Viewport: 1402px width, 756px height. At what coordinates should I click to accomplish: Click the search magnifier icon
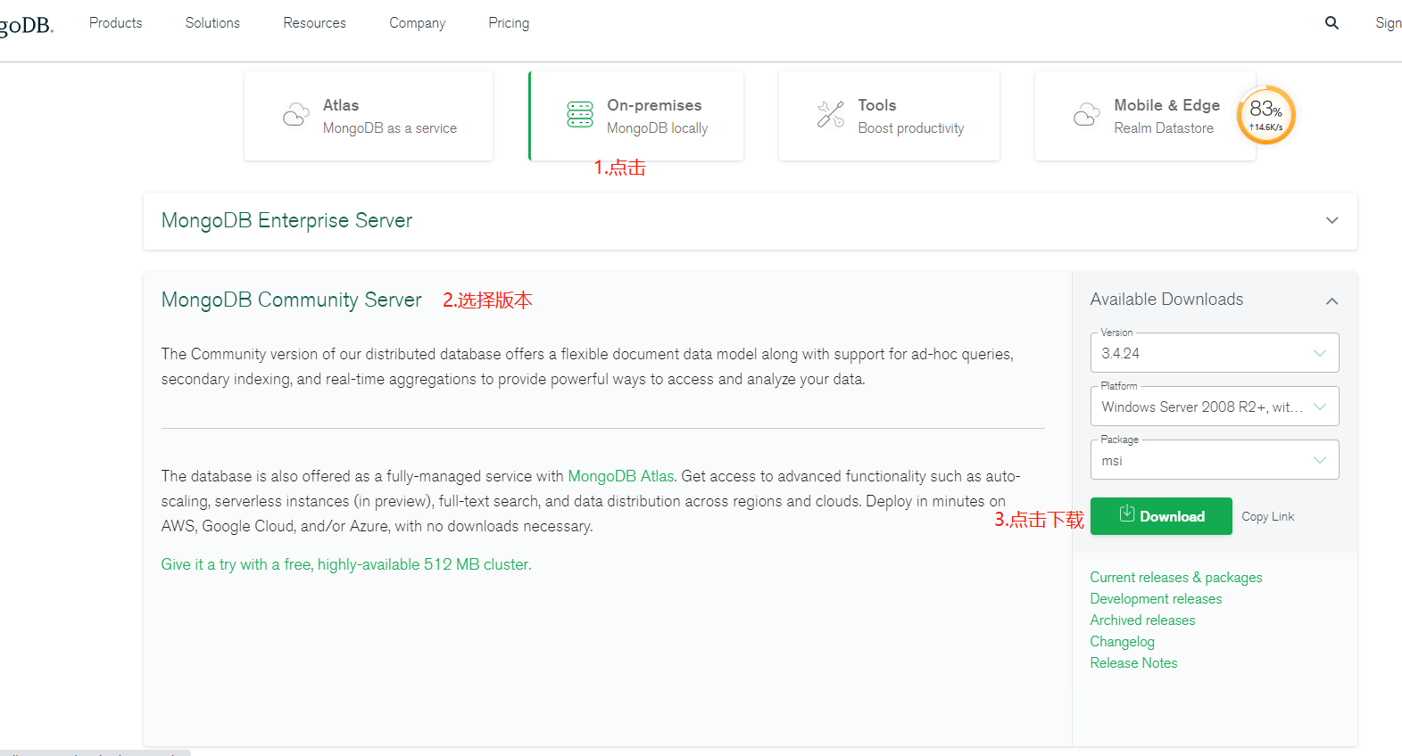(x=1331, y=23)
